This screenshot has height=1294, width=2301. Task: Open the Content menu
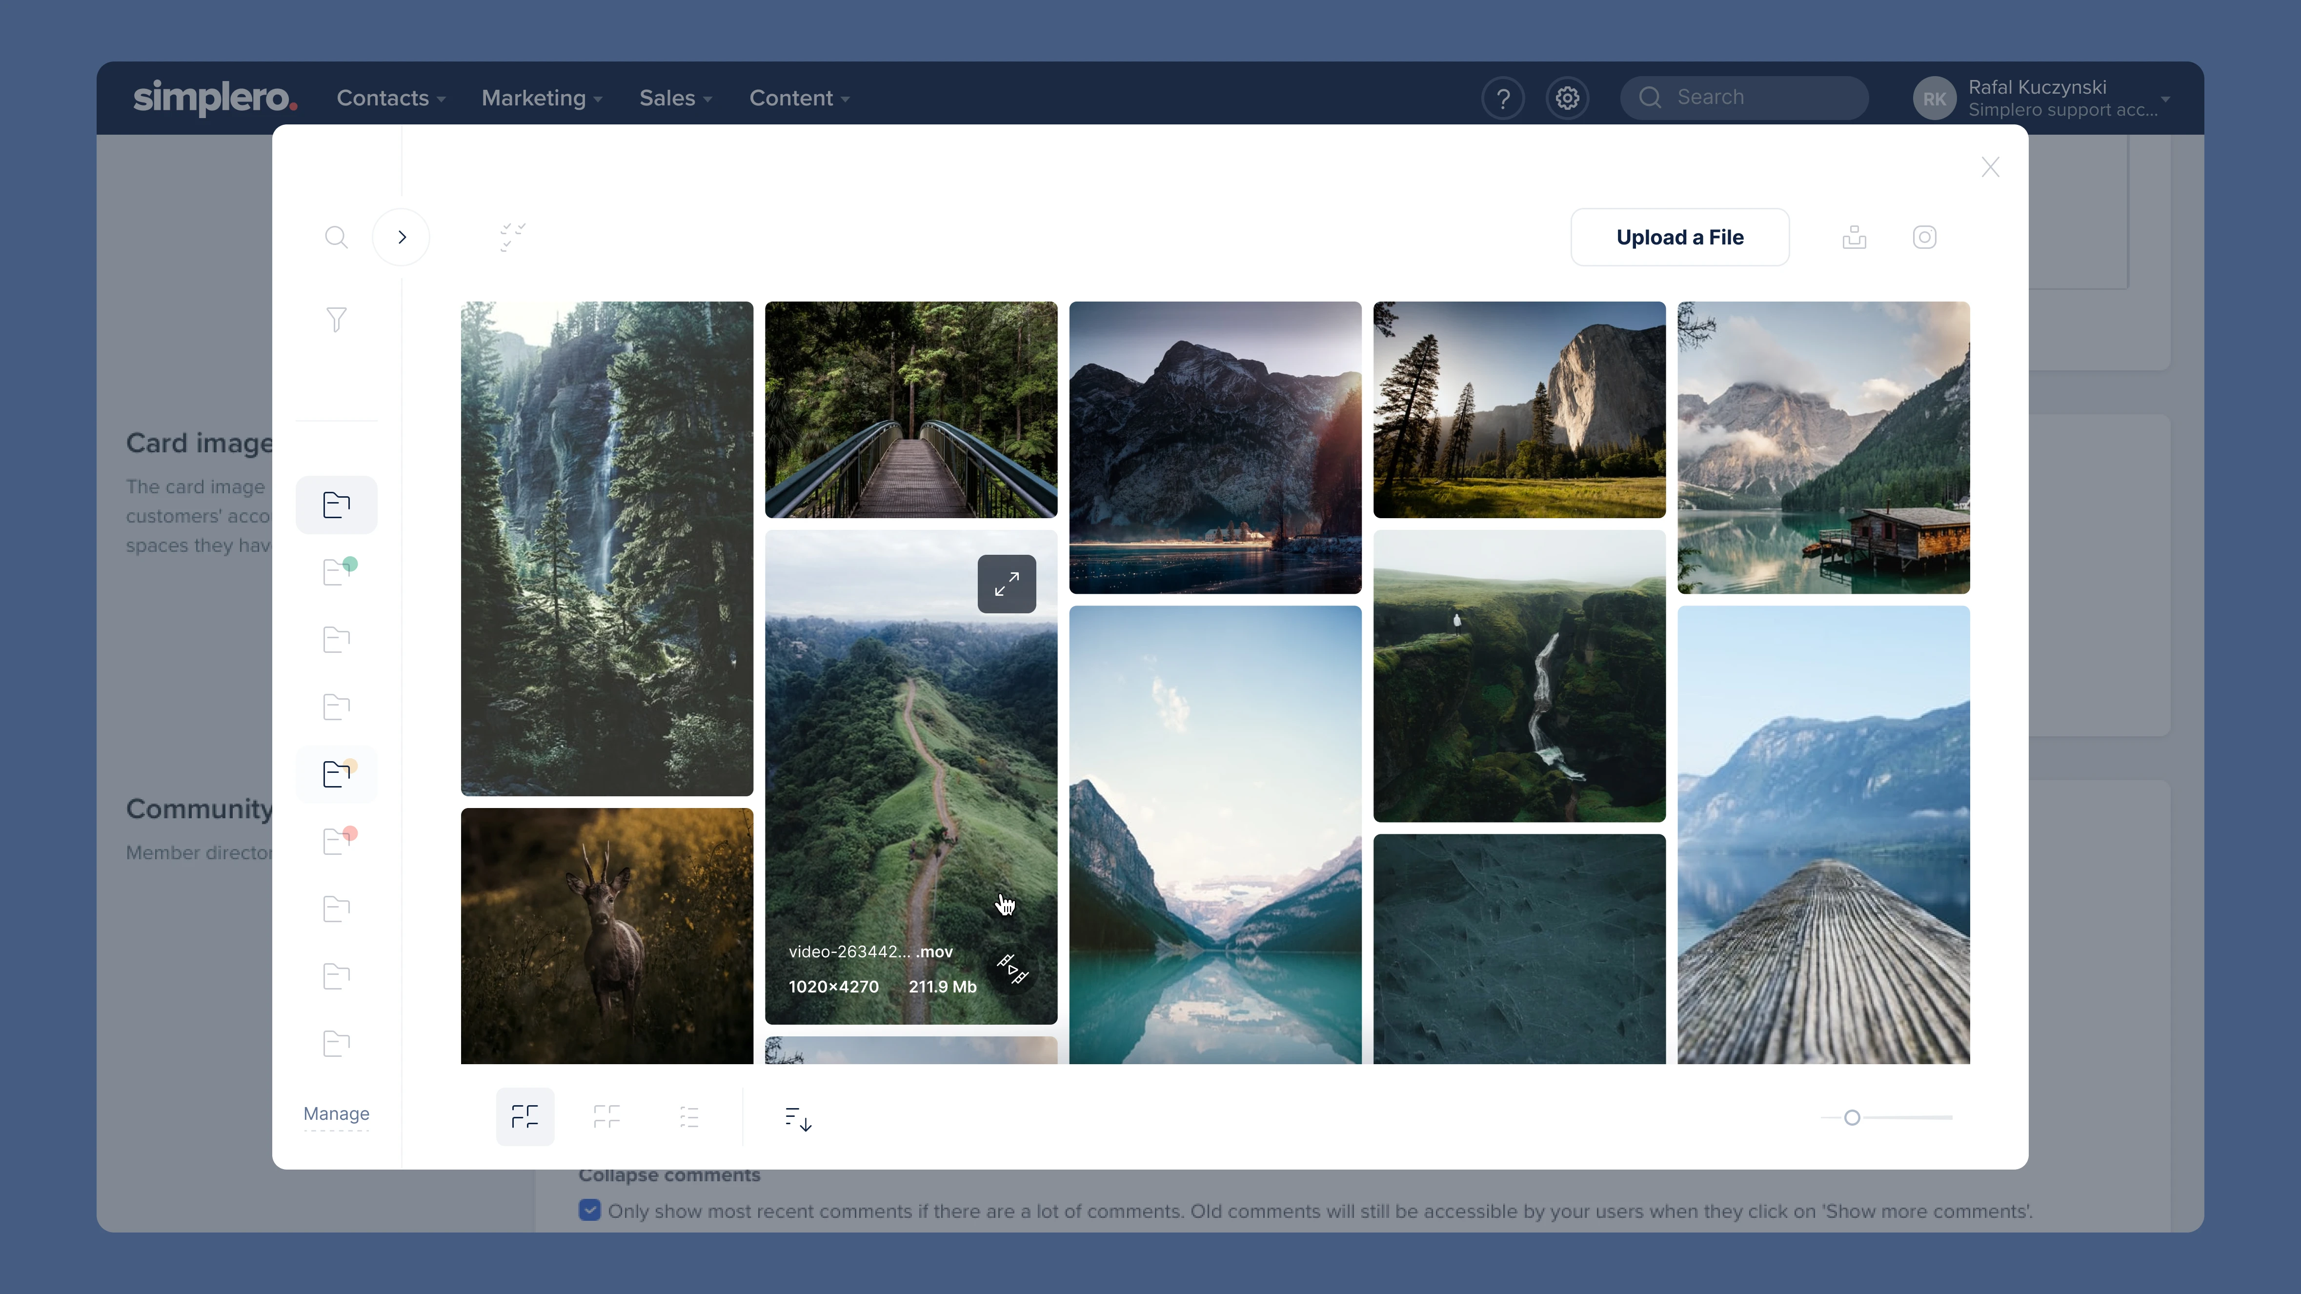click(799, 98)
